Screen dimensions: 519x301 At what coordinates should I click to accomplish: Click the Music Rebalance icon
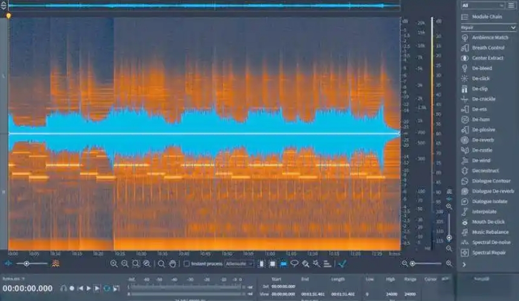pos(465,232)
